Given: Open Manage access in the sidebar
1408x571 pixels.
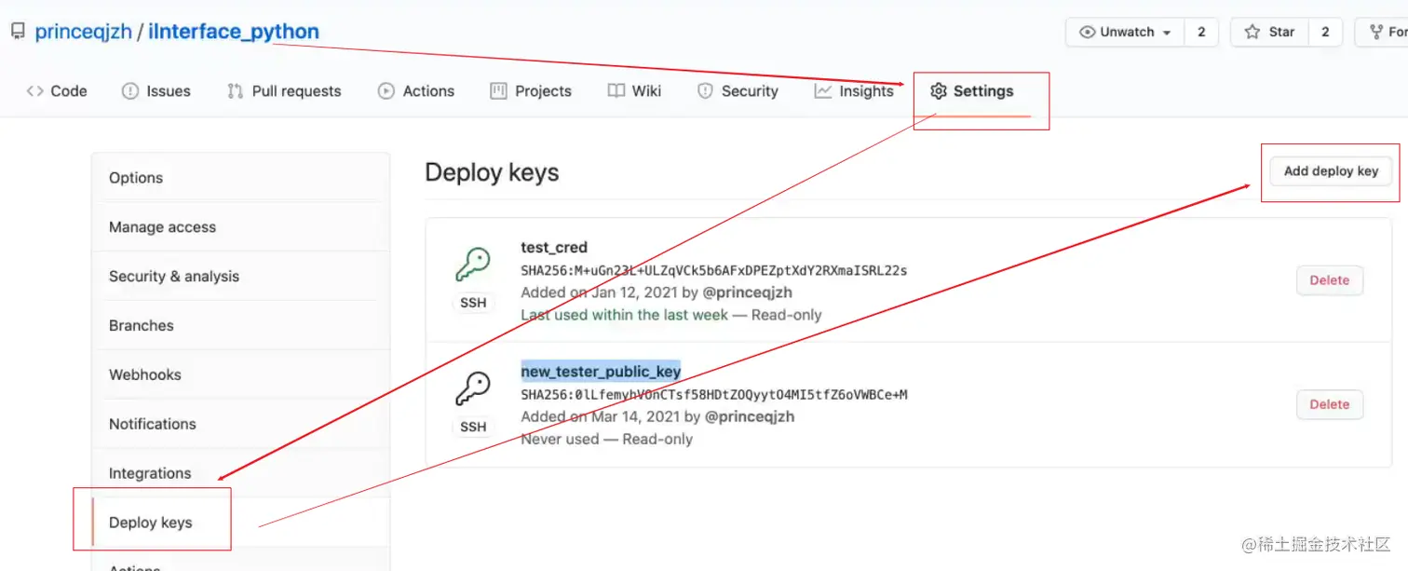Looking at the screenshot, I should point(240,227).
